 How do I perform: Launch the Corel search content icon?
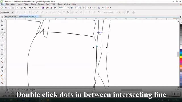[x=43, y=8]
